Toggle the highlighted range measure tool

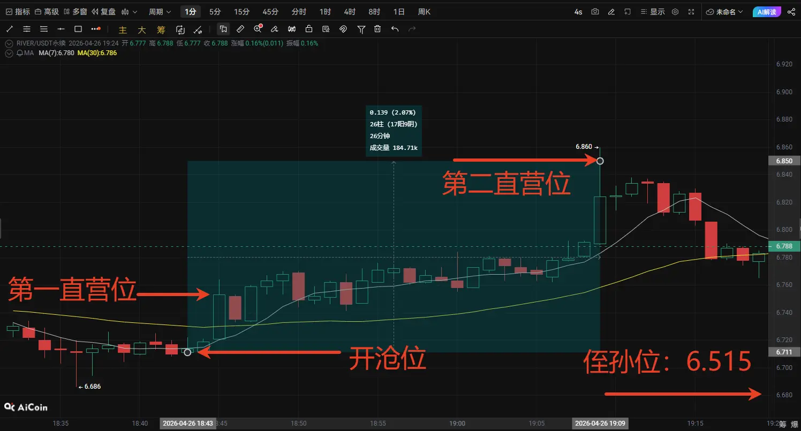[x=223, y=29]
